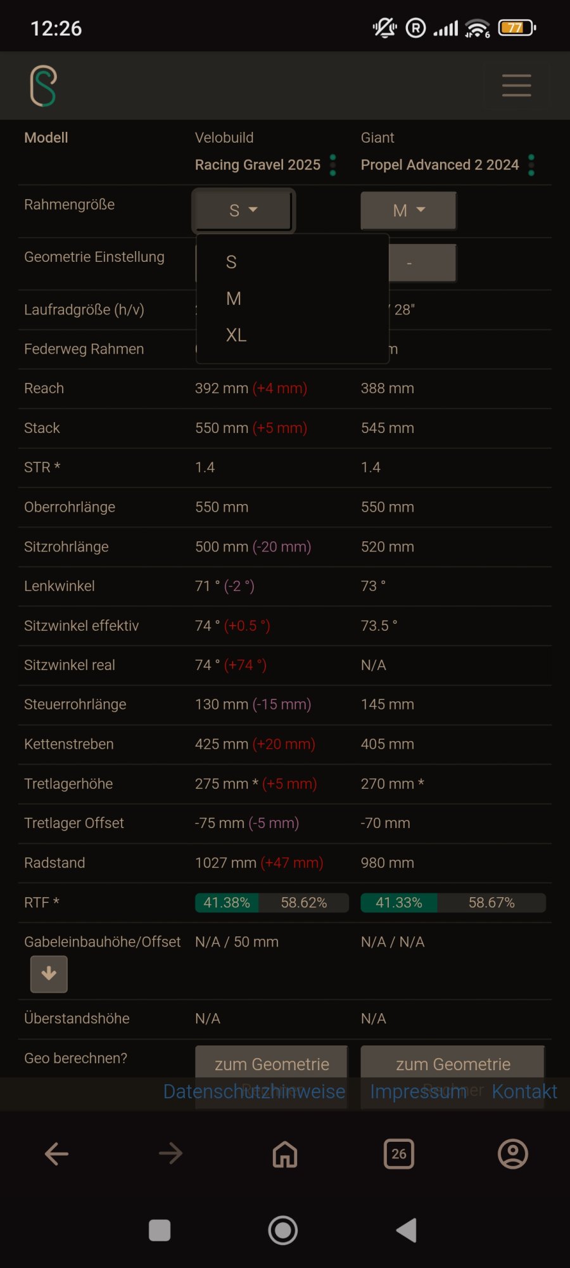
Task: Open options dots for Racing Gravel 2025
Action: click(333, 165)
